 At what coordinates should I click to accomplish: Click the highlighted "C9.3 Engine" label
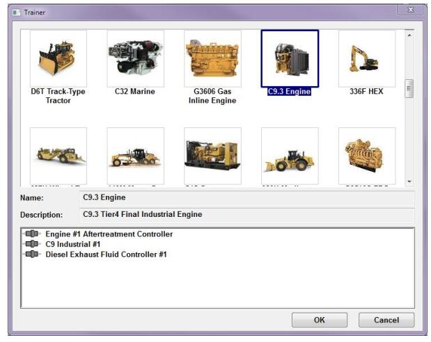tap(289, 91)
